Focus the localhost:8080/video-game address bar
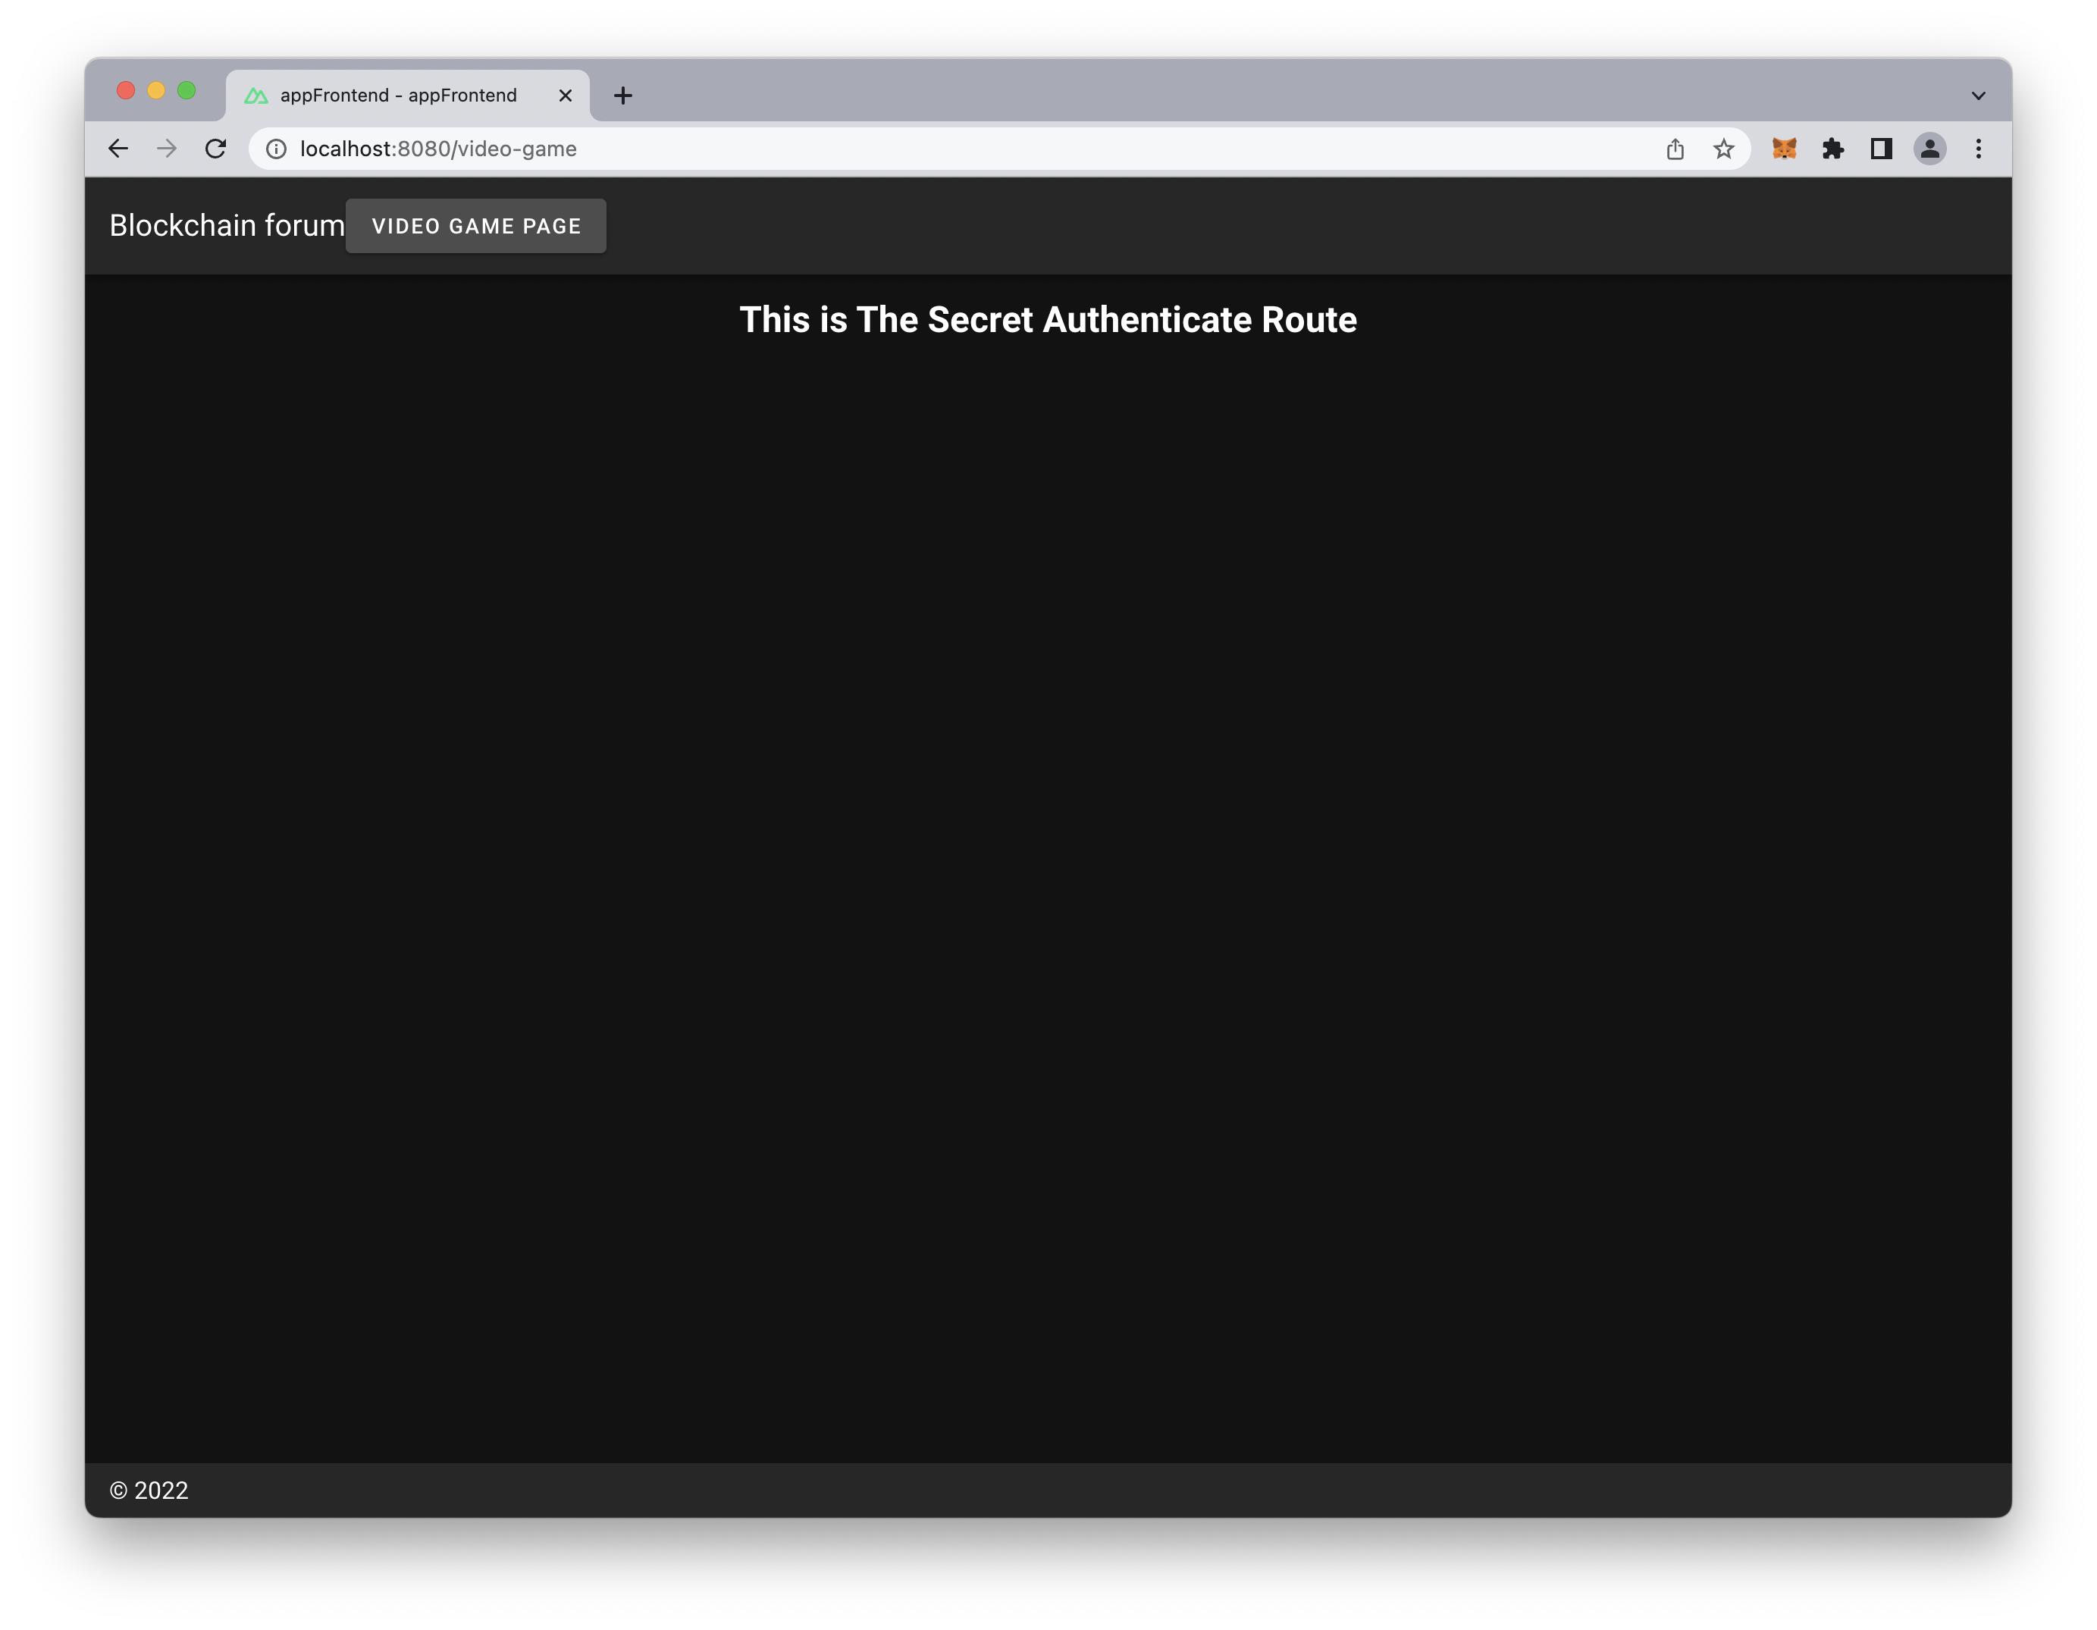Image resolution: width=2097 pixels, height=1630 pixels. click(864, 149)
